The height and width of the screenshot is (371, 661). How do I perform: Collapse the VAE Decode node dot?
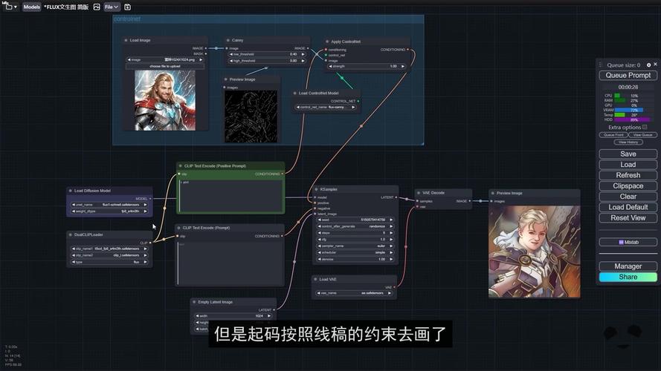[419, 193]
